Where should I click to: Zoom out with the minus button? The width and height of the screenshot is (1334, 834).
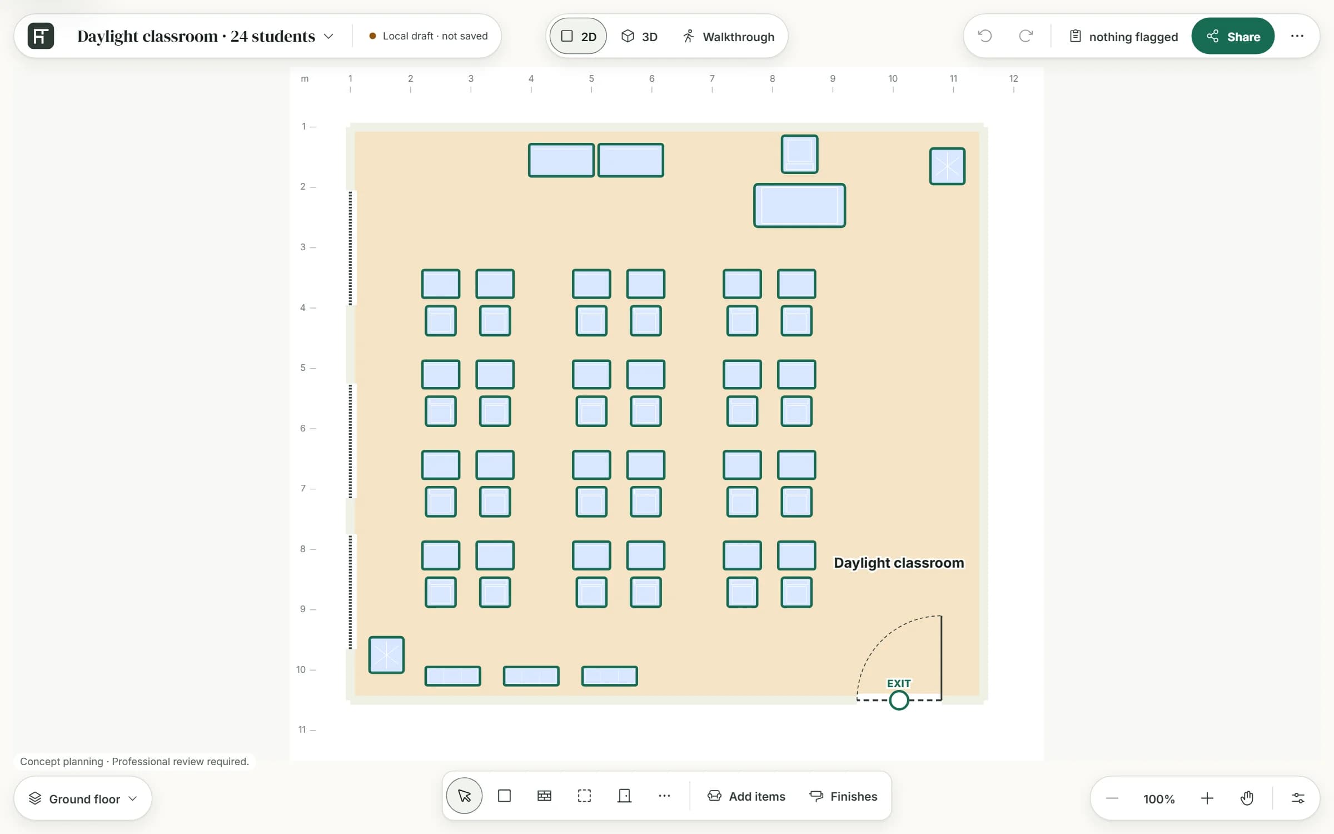coord(1112,798)
